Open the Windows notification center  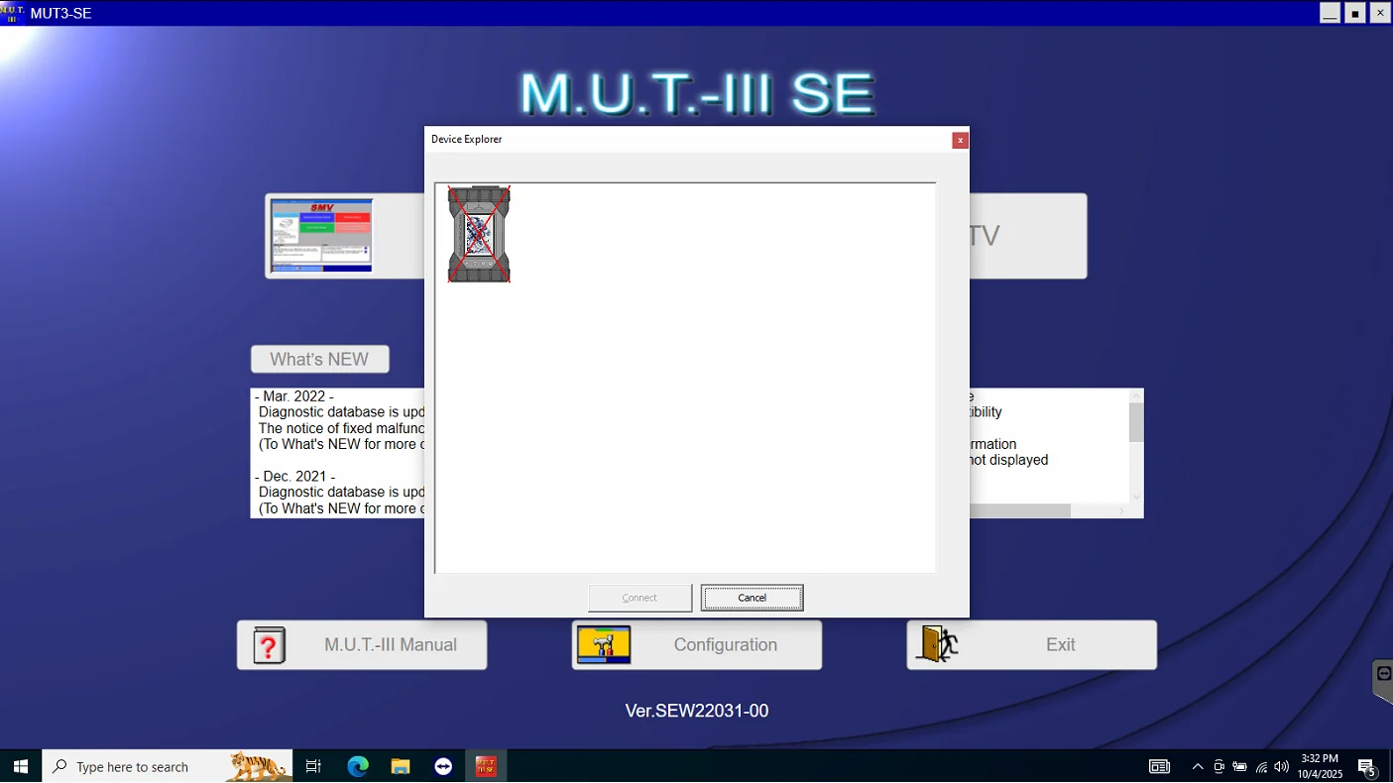tap(1367, 766)
